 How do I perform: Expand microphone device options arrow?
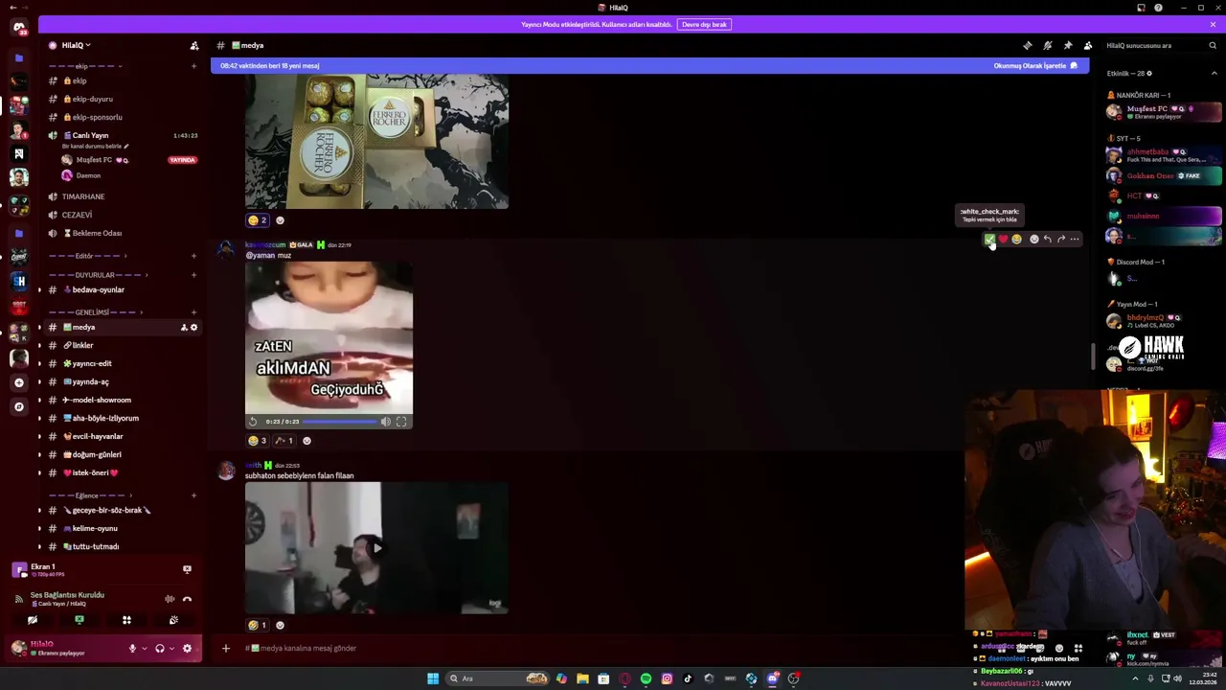pos(145,648)
